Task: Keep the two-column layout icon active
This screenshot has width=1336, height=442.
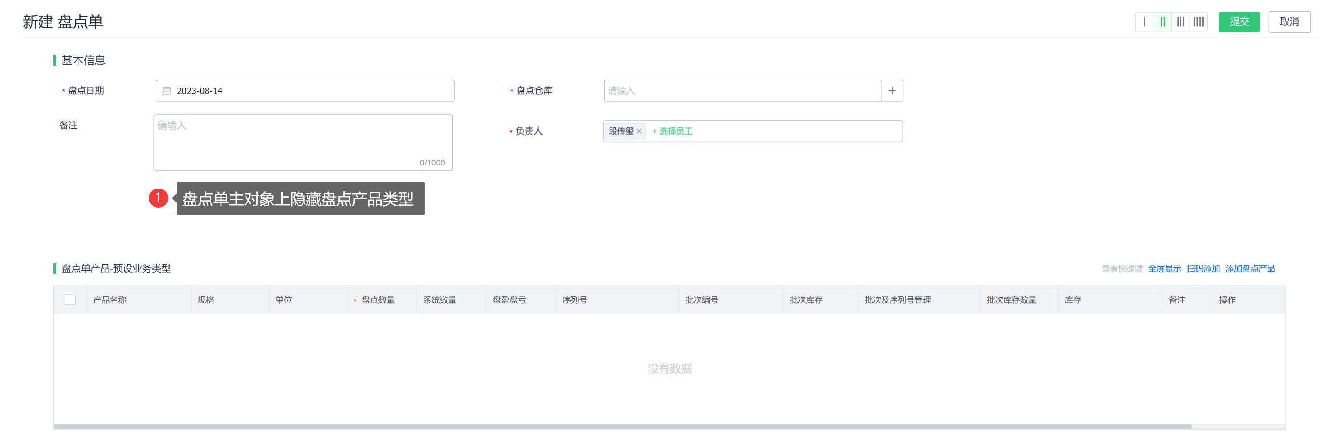Action: coord(1163,22)
